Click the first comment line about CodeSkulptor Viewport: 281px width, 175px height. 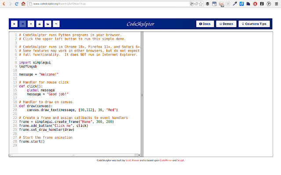(x=70, y=35)
